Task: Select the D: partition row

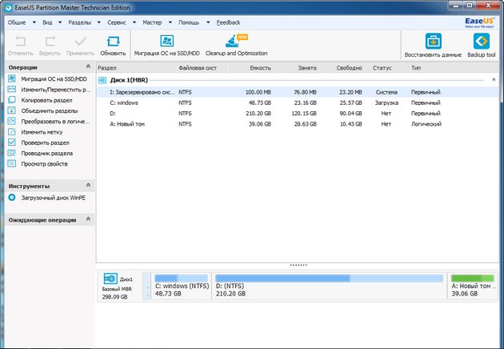Action: click(298, 113)
